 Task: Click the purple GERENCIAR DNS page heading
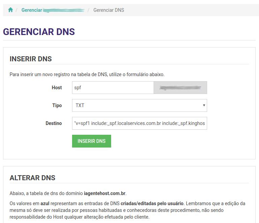(x=39, y=32)
